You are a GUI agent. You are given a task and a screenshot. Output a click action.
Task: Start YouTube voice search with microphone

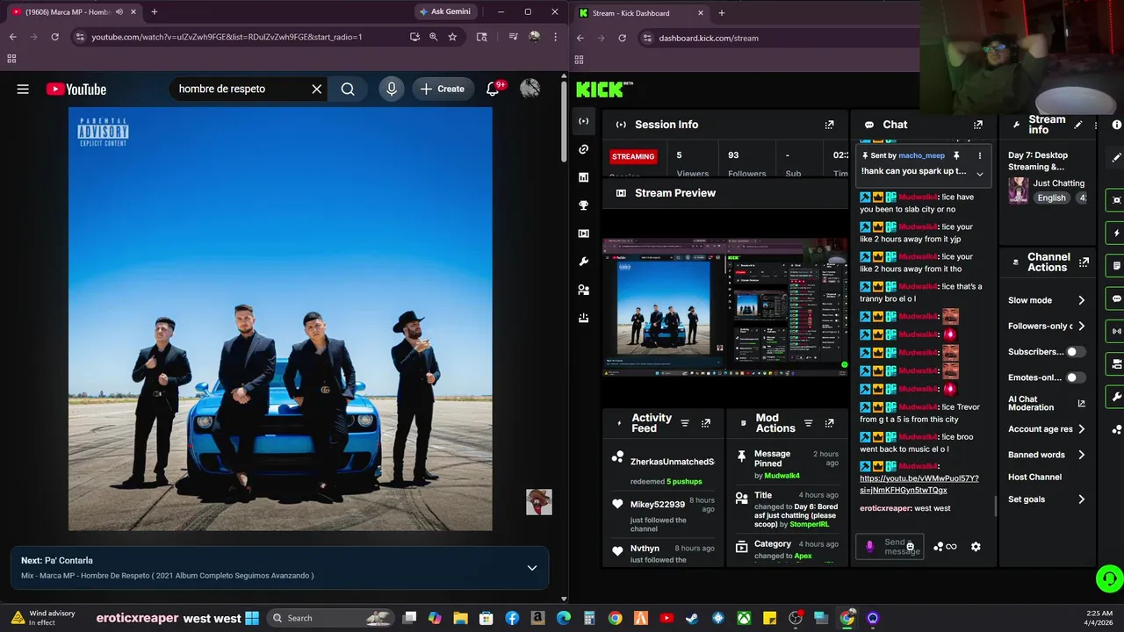pos(392,89)
